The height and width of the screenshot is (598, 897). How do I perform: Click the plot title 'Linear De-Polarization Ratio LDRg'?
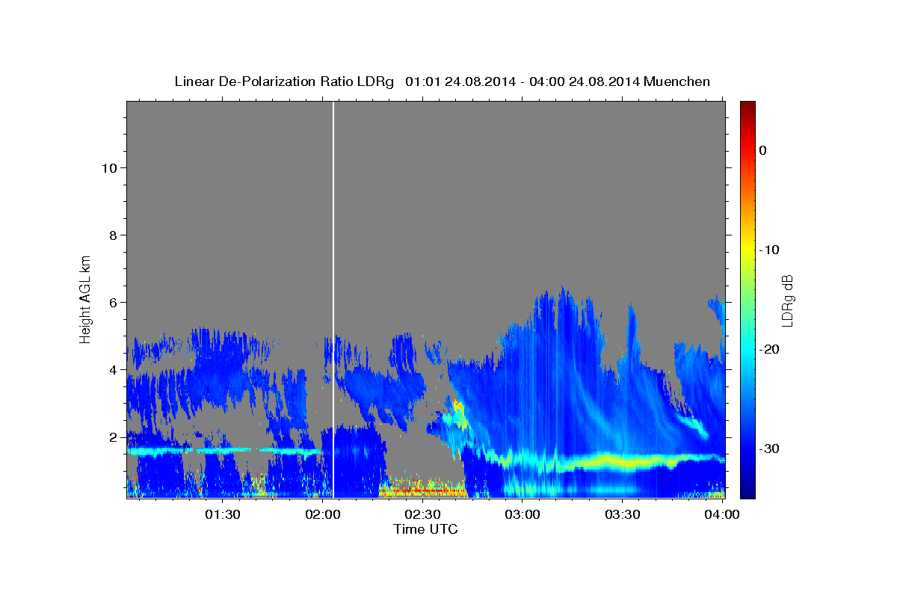284,81
